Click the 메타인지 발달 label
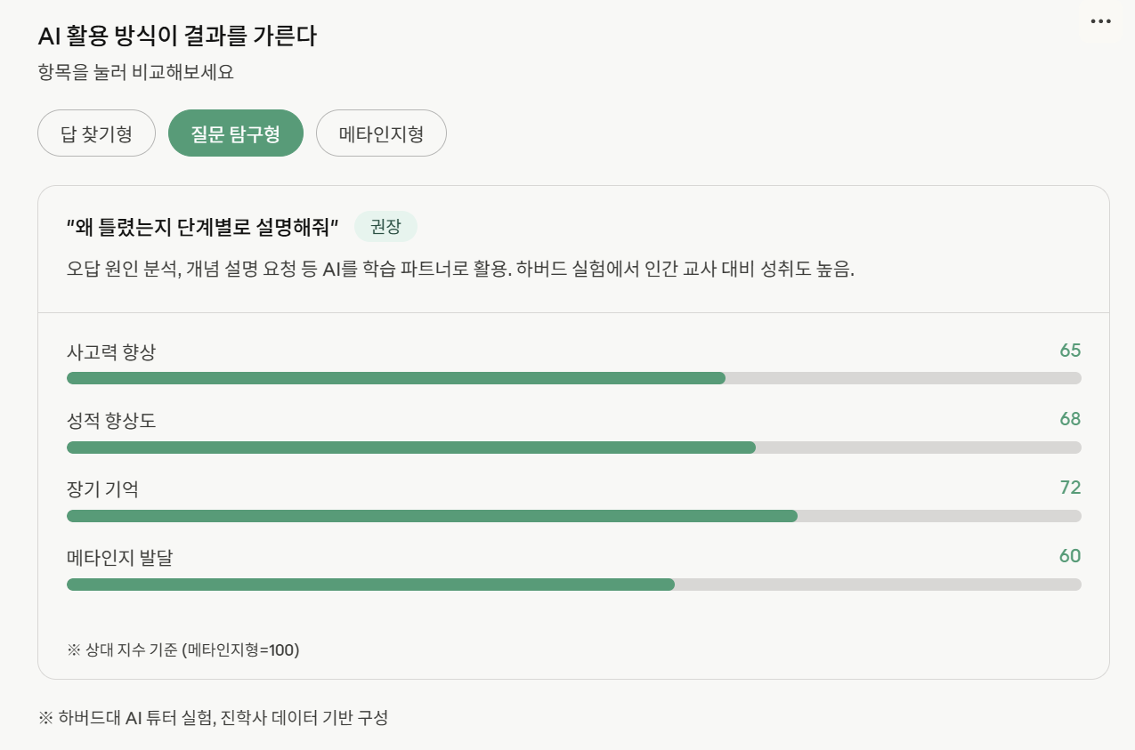1135x750 pixels. tap(120, 558)
